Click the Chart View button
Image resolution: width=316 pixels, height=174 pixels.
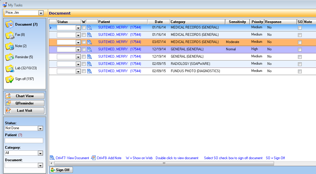pos(24,96)
